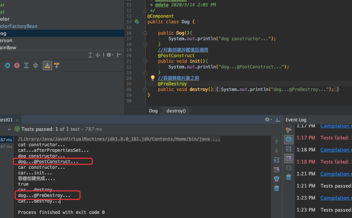Click blue Collapse All icon in structure toolbar
352x218 pixels.
(x=36, y=65)
